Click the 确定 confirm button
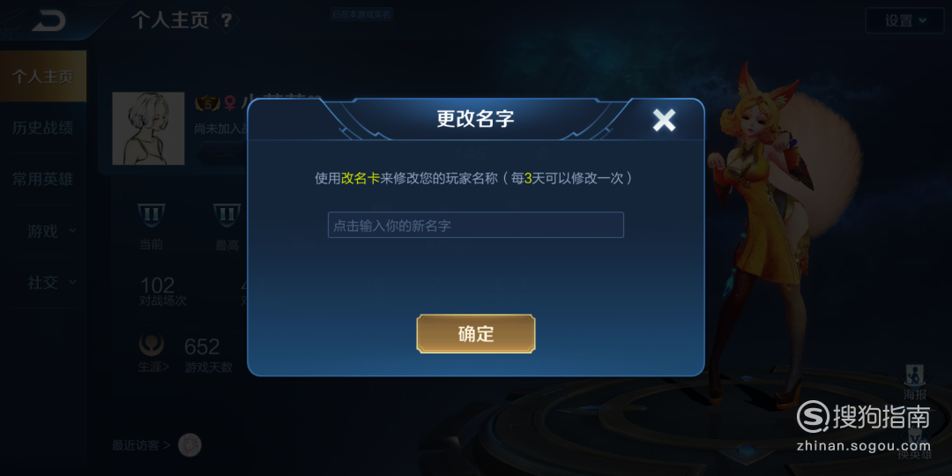Viewport: 952px width, 476px height. (x=475, y=333)
